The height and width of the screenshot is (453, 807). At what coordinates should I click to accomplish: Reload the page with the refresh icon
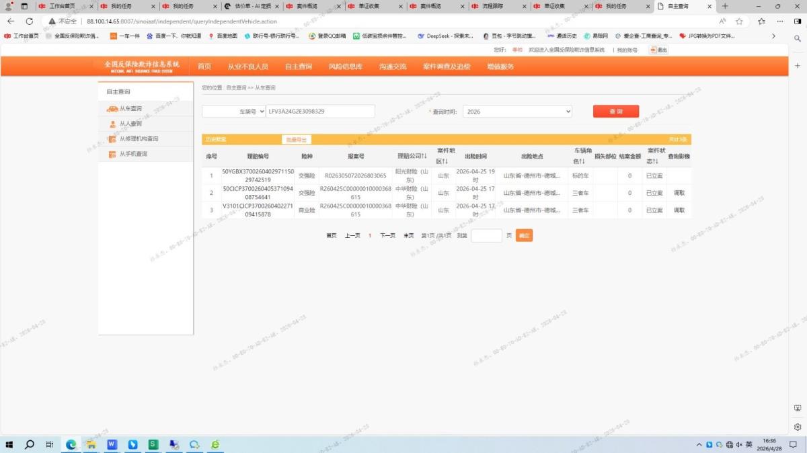[x=30, y=21]
